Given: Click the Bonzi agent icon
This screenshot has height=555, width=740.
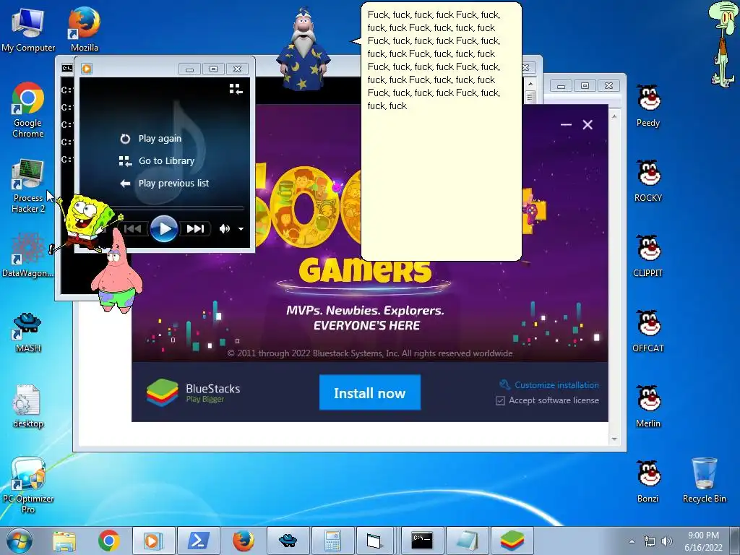Looking at the screenshot, I should click(x=648, y=481).
